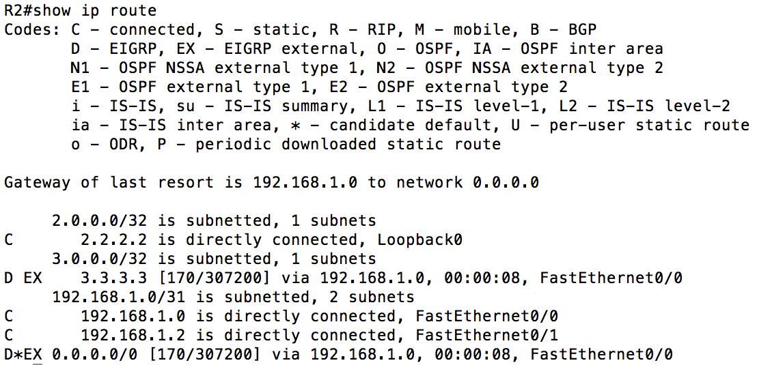The image size is (772, 365).
Task: Click the 192.168.1.2 FastEthernet0/1 connected route
Action: 281,336
